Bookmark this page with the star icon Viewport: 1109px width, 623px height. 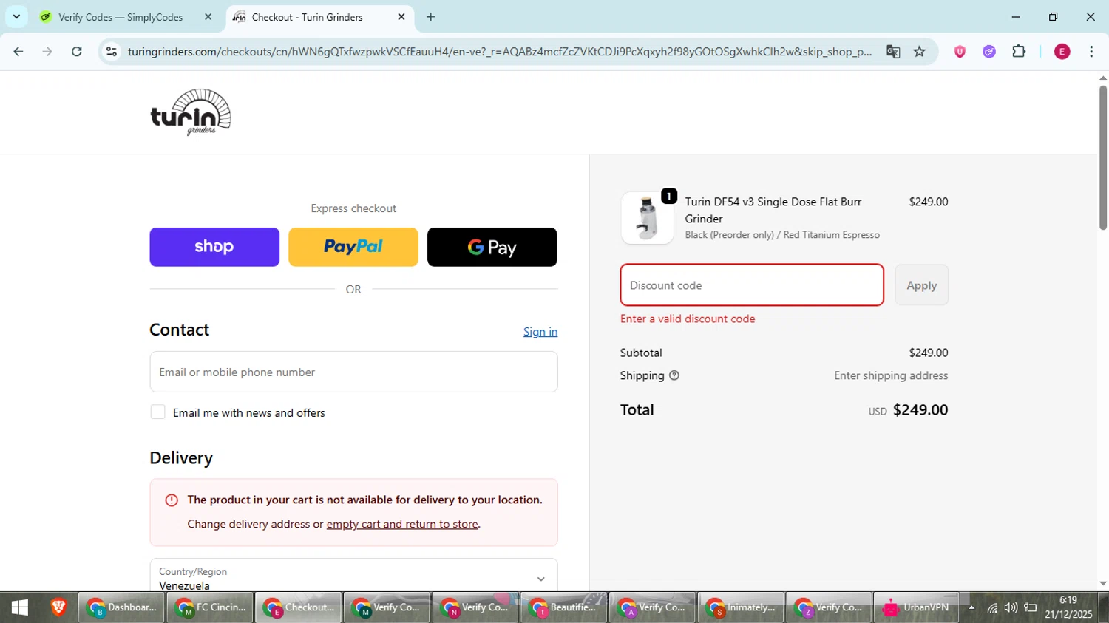[920, 52]
